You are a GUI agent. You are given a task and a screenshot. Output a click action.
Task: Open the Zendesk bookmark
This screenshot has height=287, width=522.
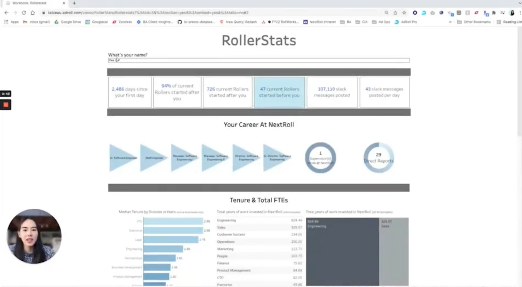pos(122,22)
